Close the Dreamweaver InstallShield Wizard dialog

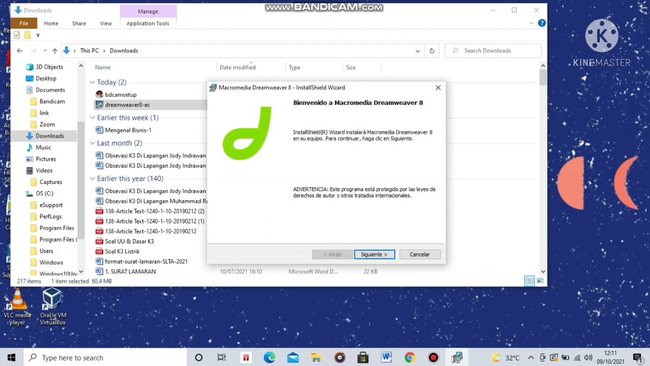click(438, 87)
